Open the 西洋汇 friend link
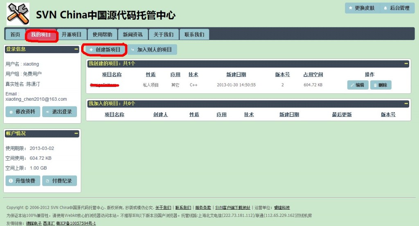The height and width of the screenshot is (226, 419). (49, 223)
